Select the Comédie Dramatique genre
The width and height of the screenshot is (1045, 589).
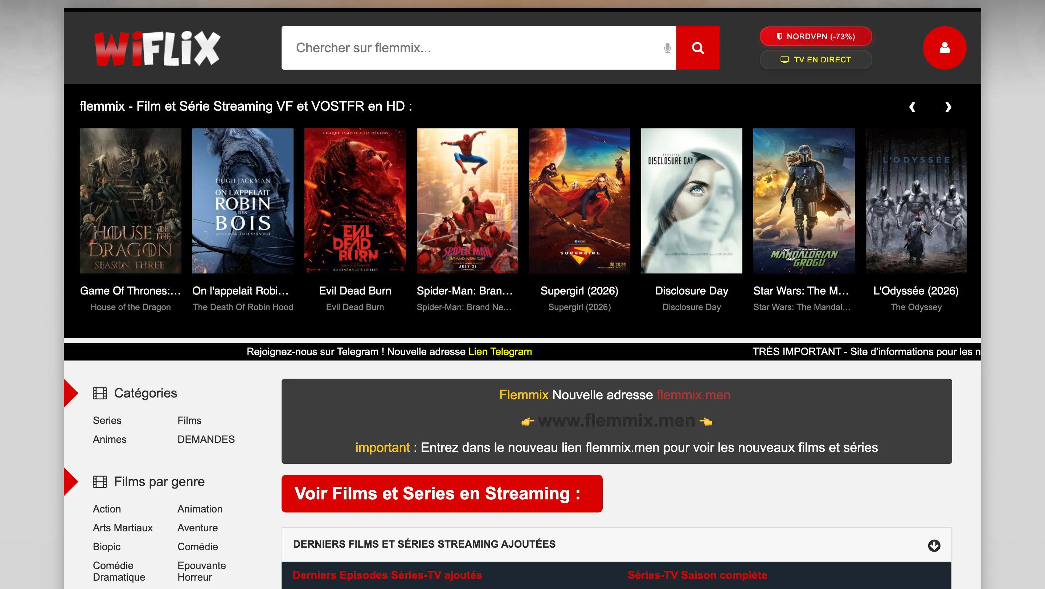(119, 571)
